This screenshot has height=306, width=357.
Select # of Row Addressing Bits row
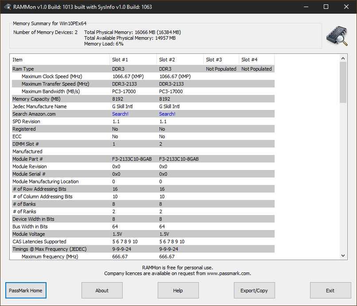(x=143, y=189)
